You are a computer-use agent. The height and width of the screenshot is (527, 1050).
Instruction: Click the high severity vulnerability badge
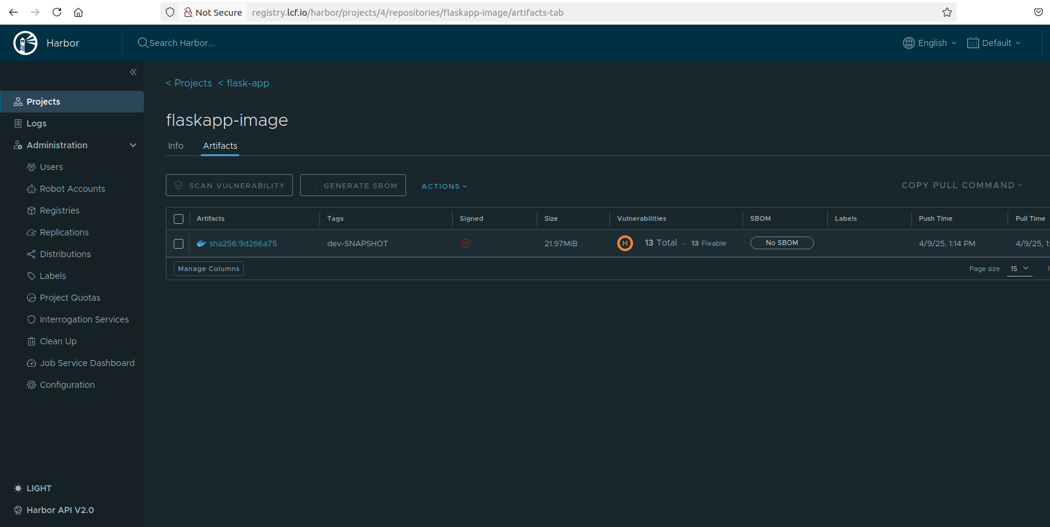click(x=625, y=243)
